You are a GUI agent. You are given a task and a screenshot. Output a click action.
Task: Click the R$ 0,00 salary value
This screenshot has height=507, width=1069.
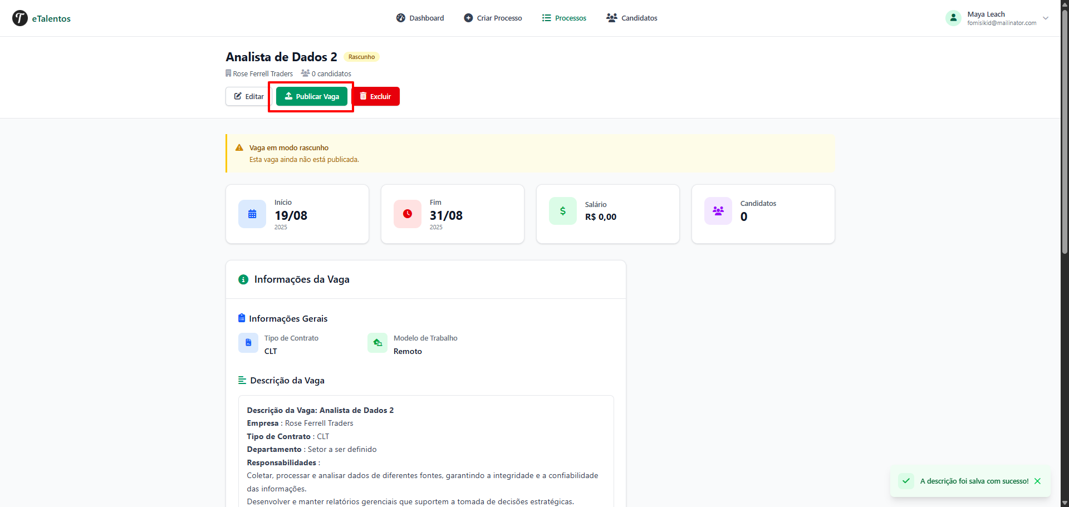point(601,217)
